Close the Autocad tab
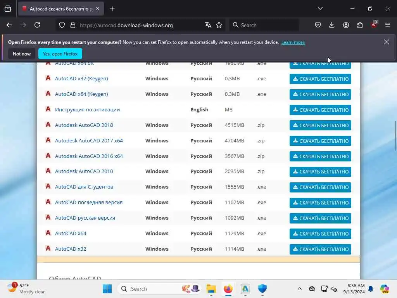Viewport: 397px width, 298px height. pos(98,9)
